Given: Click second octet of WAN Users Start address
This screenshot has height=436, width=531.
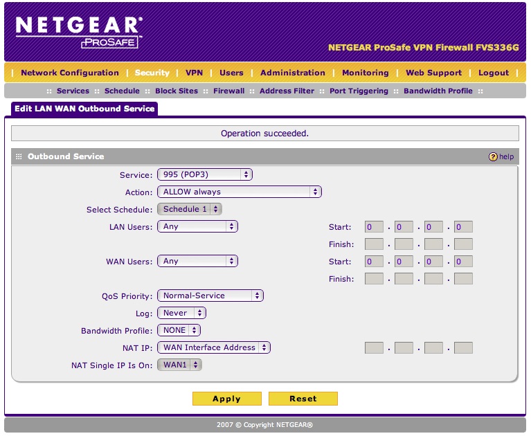Looking at the screenshot, I should tap(404, 262).
